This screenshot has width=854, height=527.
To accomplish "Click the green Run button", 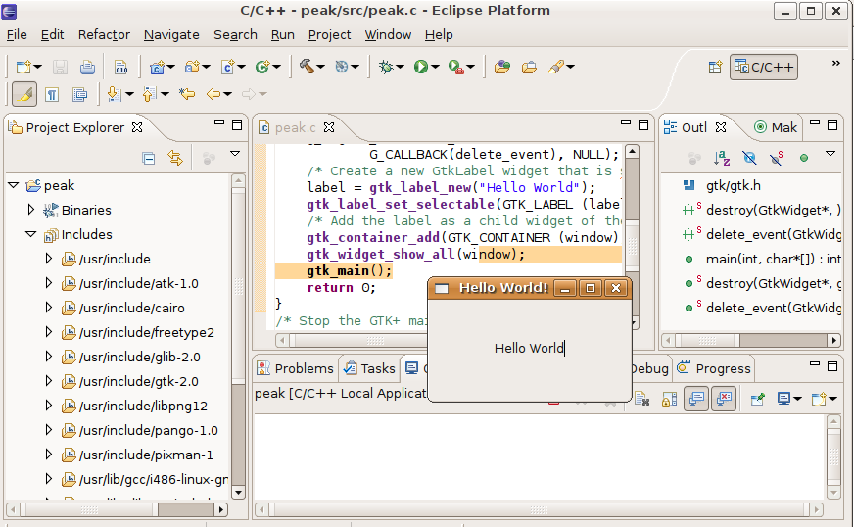I will (x=420, y=67).
